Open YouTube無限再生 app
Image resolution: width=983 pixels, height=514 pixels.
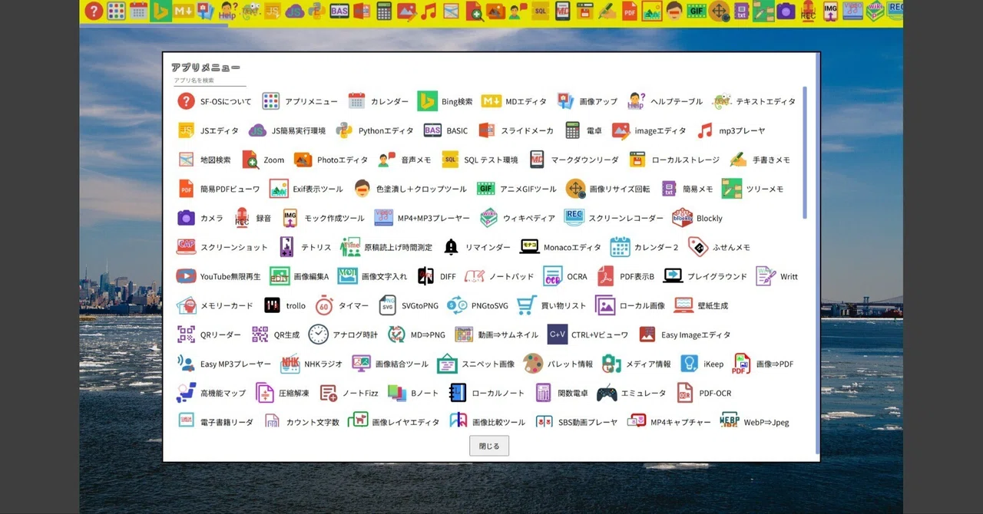[218, 276]
